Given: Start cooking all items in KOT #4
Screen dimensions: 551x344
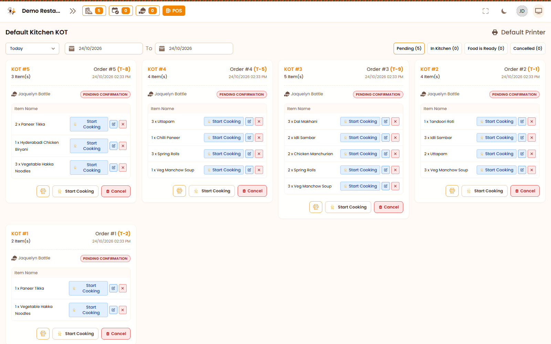Looking at the screenshot, I should (212, 191).
